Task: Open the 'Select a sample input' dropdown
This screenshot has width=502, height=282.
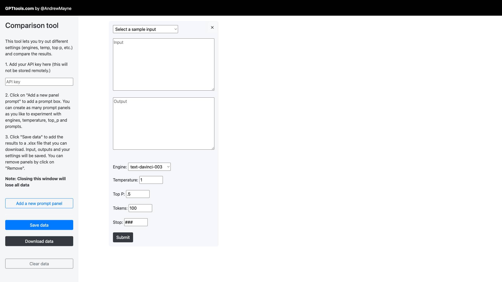Action: pos(145,29)
